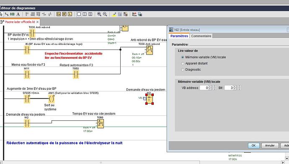The width and height of the screenshot is (289, 164).
Task: Open the Paramètres tab
Action: (179, 36)
